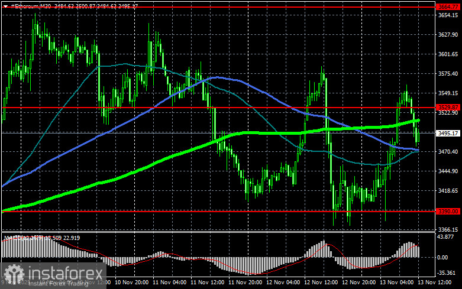Click the 11 Nov 04:00 time label
Screen dimensions: 462x289
point(169,282)
